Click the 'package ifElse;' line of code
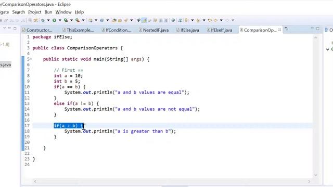The width and height of the screenshot is (333, 187). point(52,37)
